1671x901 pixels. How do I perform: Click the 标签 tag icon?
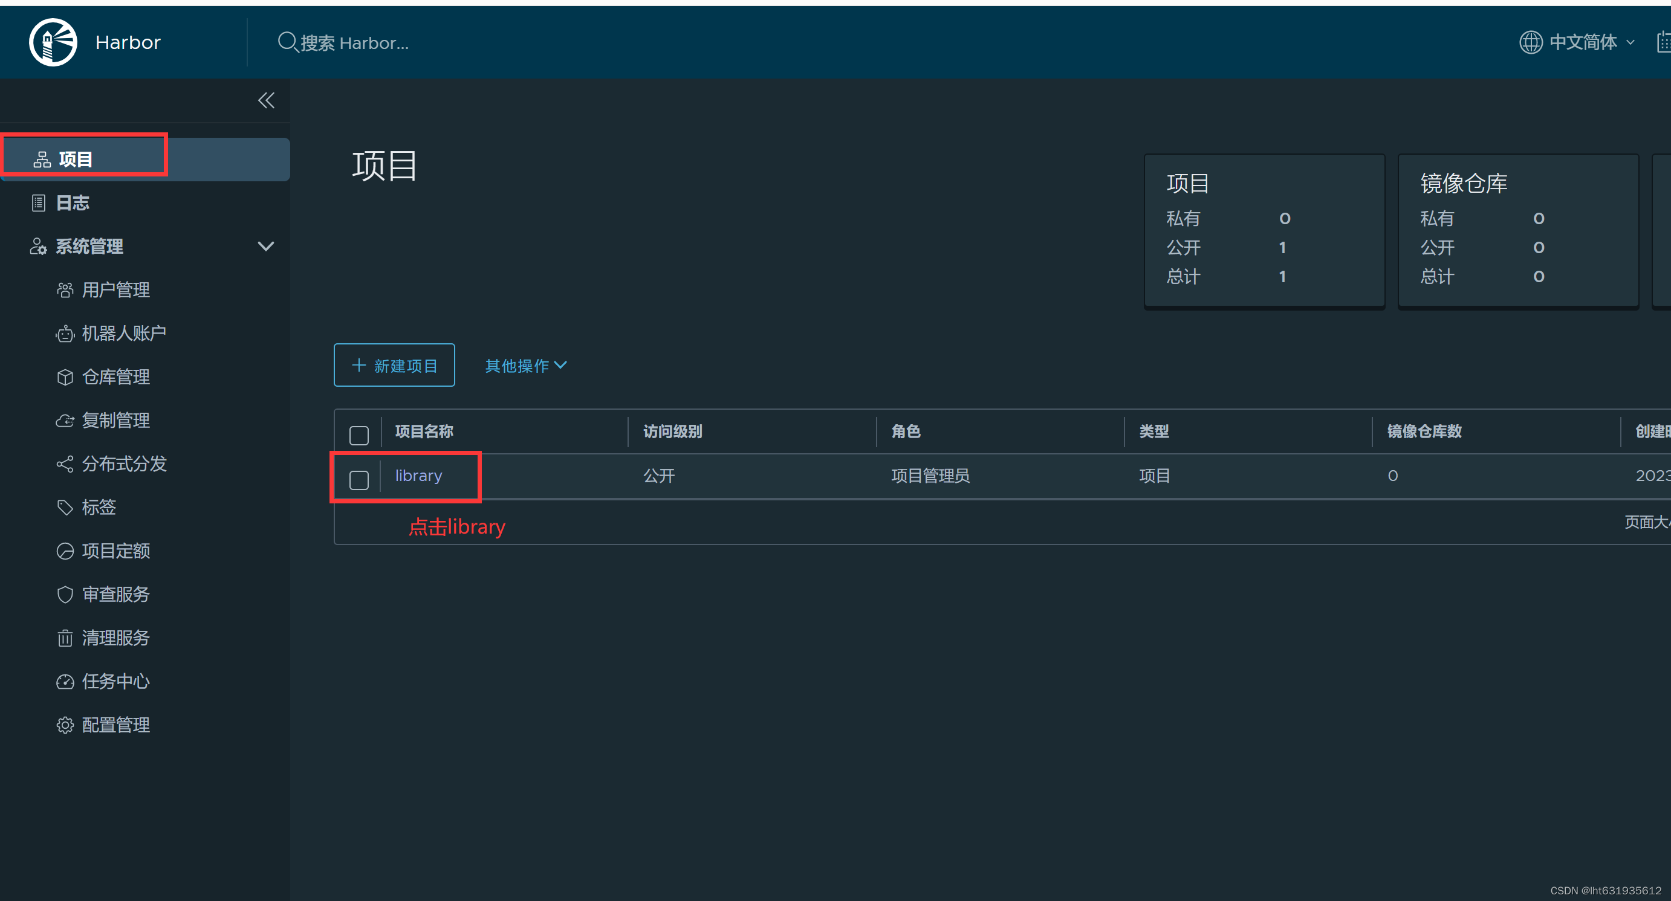tap(65, 508)
